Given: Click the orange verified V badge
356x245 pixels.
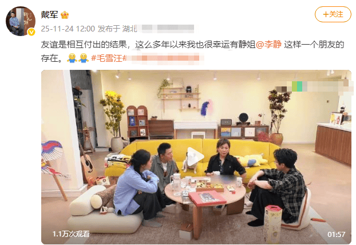Looking at the screenshot, I should pyautogui.click(x=31, y=32).
